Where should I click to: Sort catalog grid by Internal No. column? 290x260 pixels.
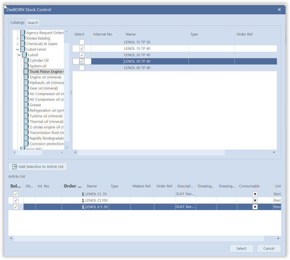point(107,34)
